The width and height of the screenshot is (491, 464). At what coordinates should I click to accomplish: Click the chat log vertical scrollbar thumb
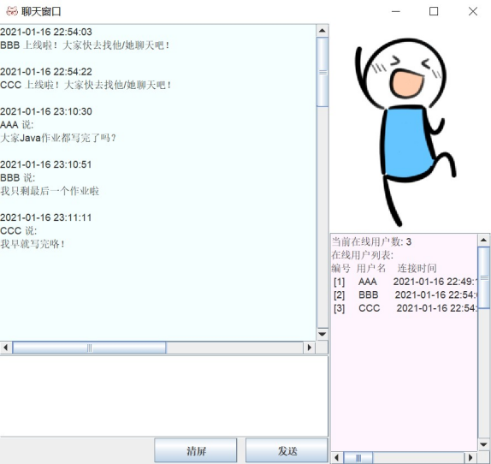coord(322,72)
